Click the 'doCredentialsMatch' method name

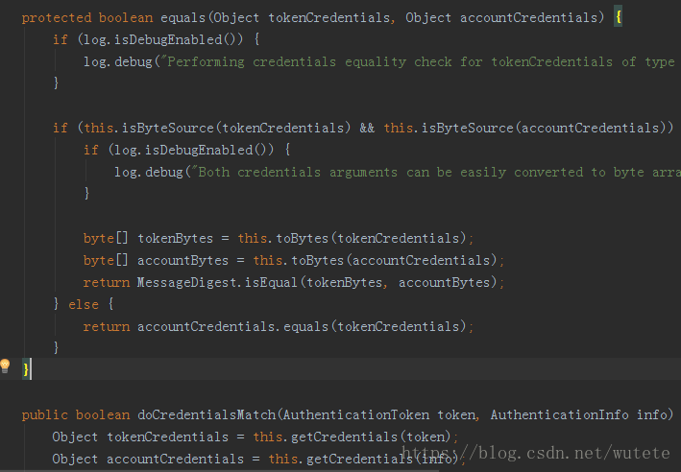tap(207, 414)
